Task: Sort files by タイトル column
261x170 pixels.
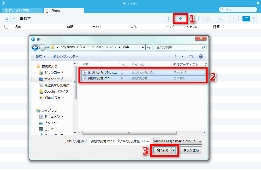Action: click(151, 64)
